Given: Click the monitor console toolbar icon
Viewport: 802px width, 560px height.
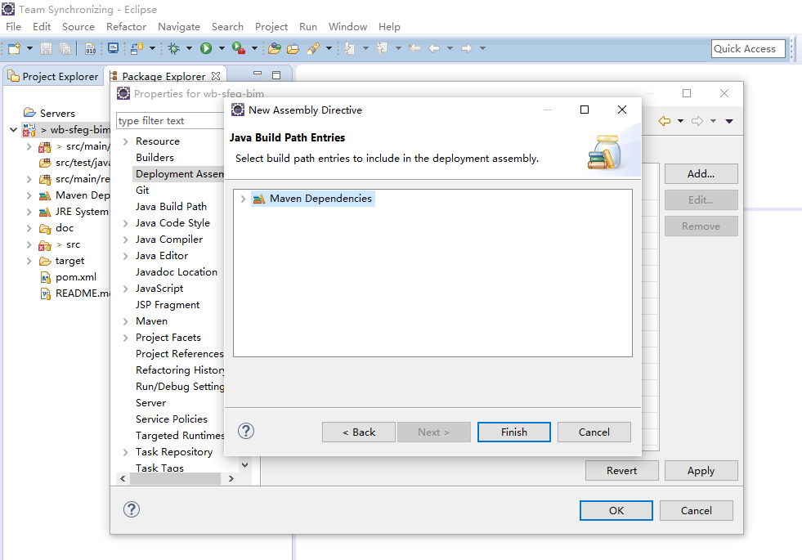Looking at the screenshot, I should coord(113,48).
